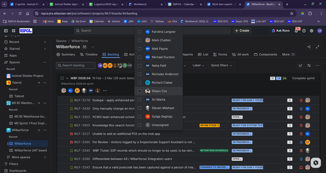Check the Nicholas Anderson assignee option

140,74
